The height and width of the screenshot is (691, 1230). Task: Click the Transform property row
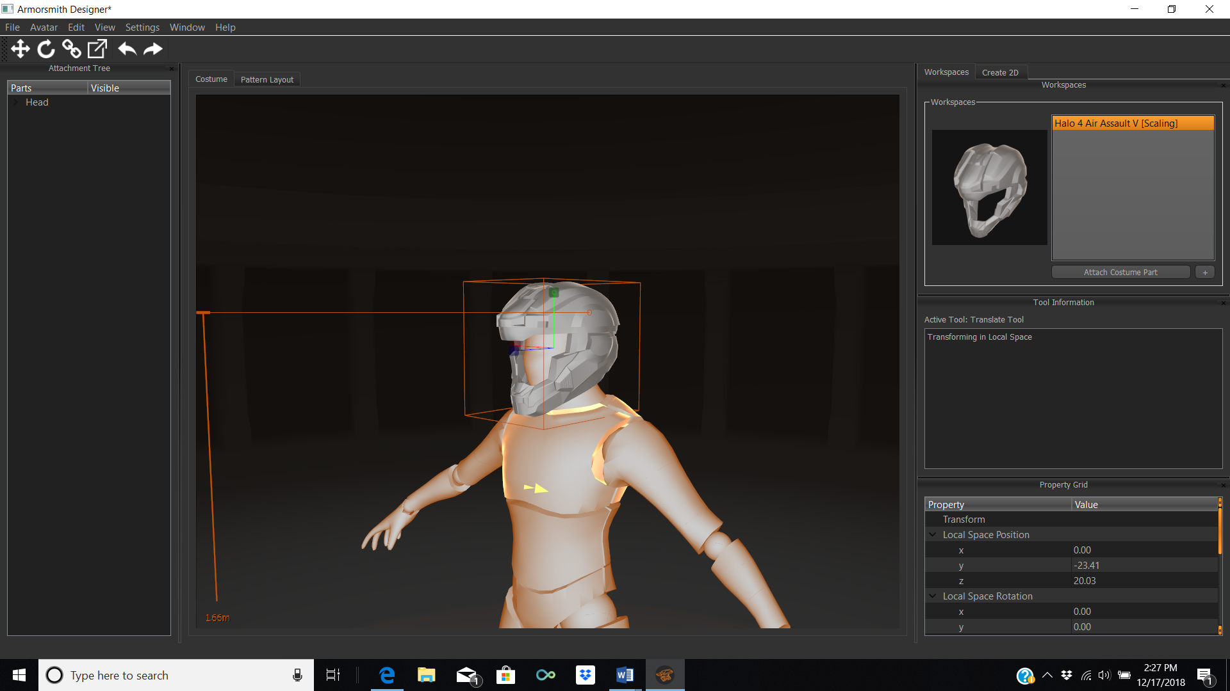pyautogui.click(x=1071, y=520)
